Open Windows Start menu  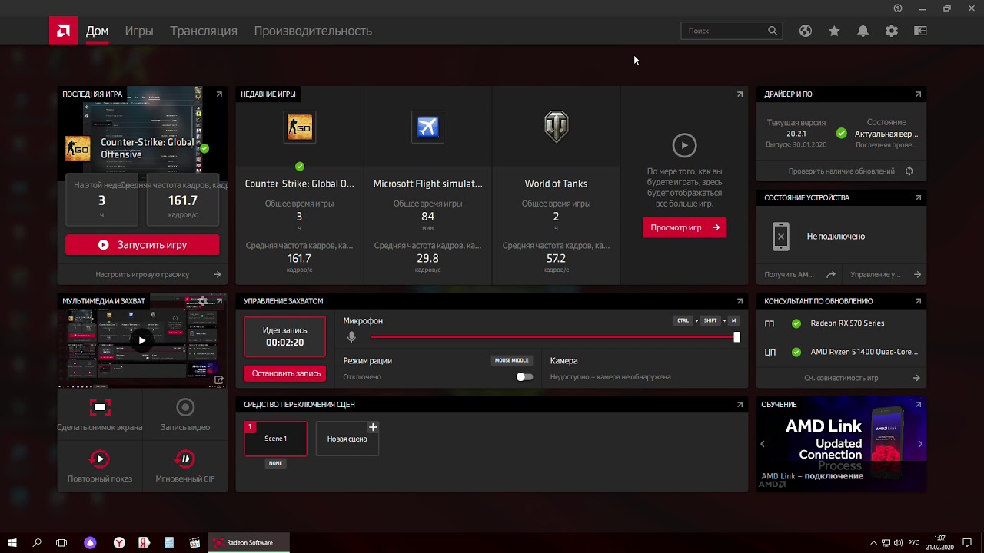(12, 543)
